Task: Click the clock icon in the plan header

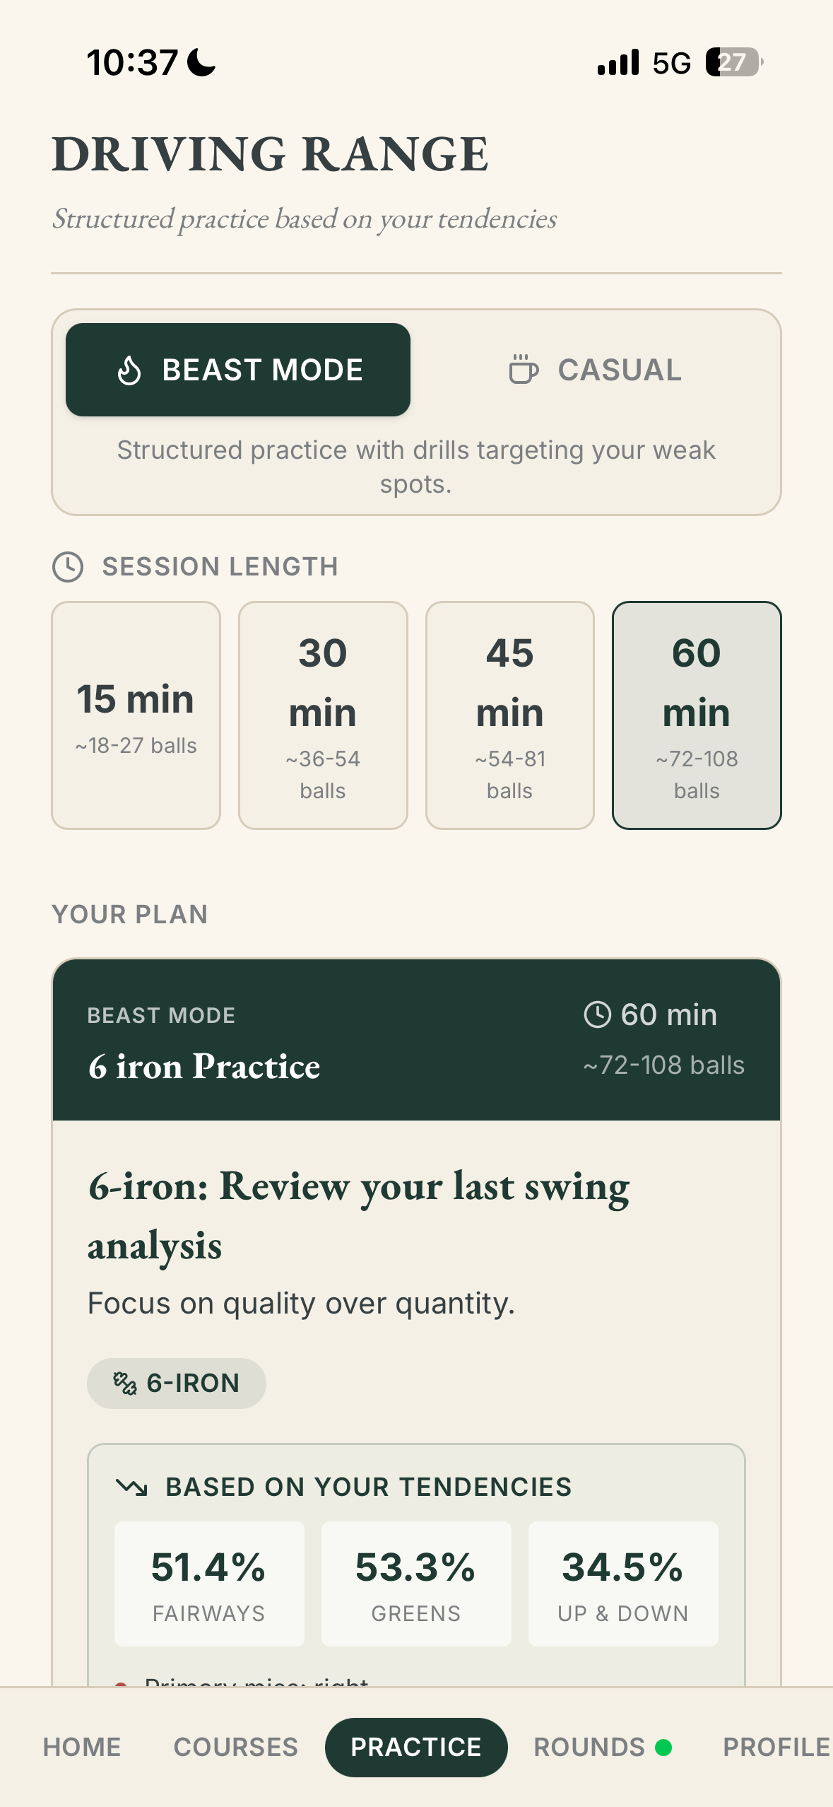Action: [597, 1014]
